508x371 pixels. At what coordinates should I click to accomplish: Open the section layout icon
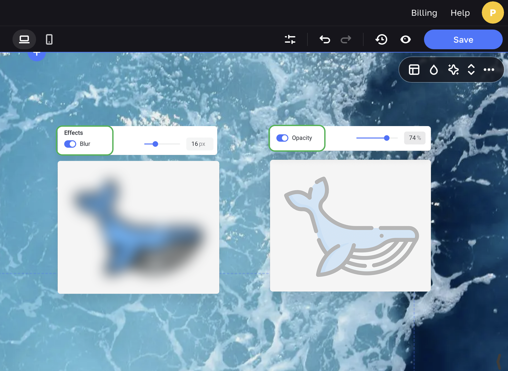point(414,70)
